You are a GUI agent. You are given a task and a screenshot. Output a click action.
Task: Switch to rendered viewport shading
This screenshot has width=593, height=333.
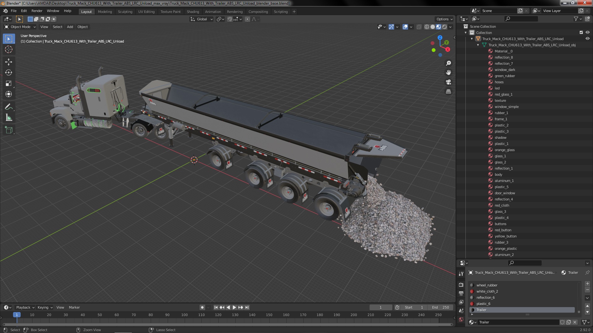click(444, 27)
